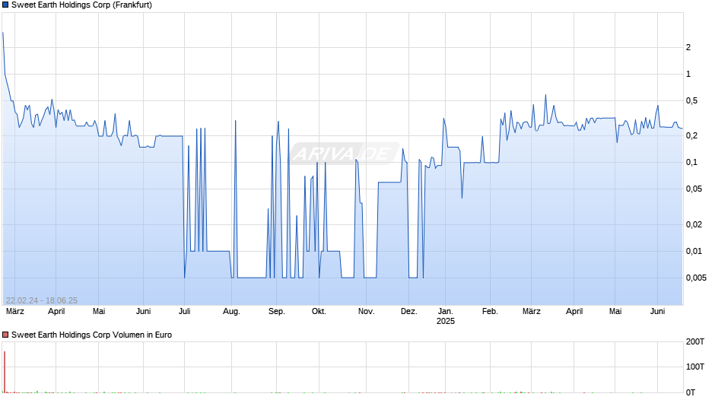Click the '2' price axis value
The image size is (715, 400).
(x=688, y=47)
